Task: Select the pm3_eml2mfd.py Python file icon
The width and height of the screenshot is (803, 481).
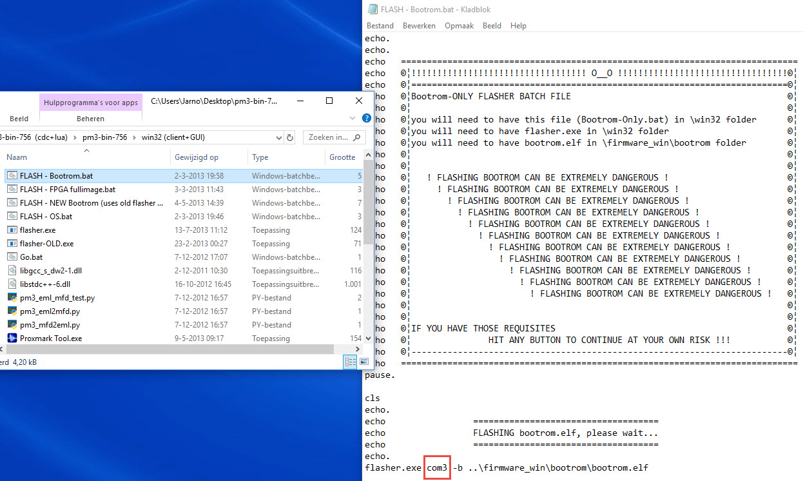Action: coord(12,311)
